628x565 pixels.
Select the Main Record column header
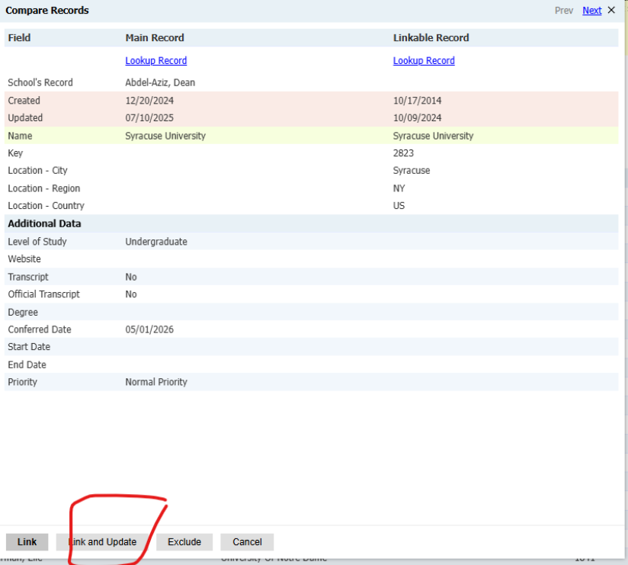click(x=155, y=37)
